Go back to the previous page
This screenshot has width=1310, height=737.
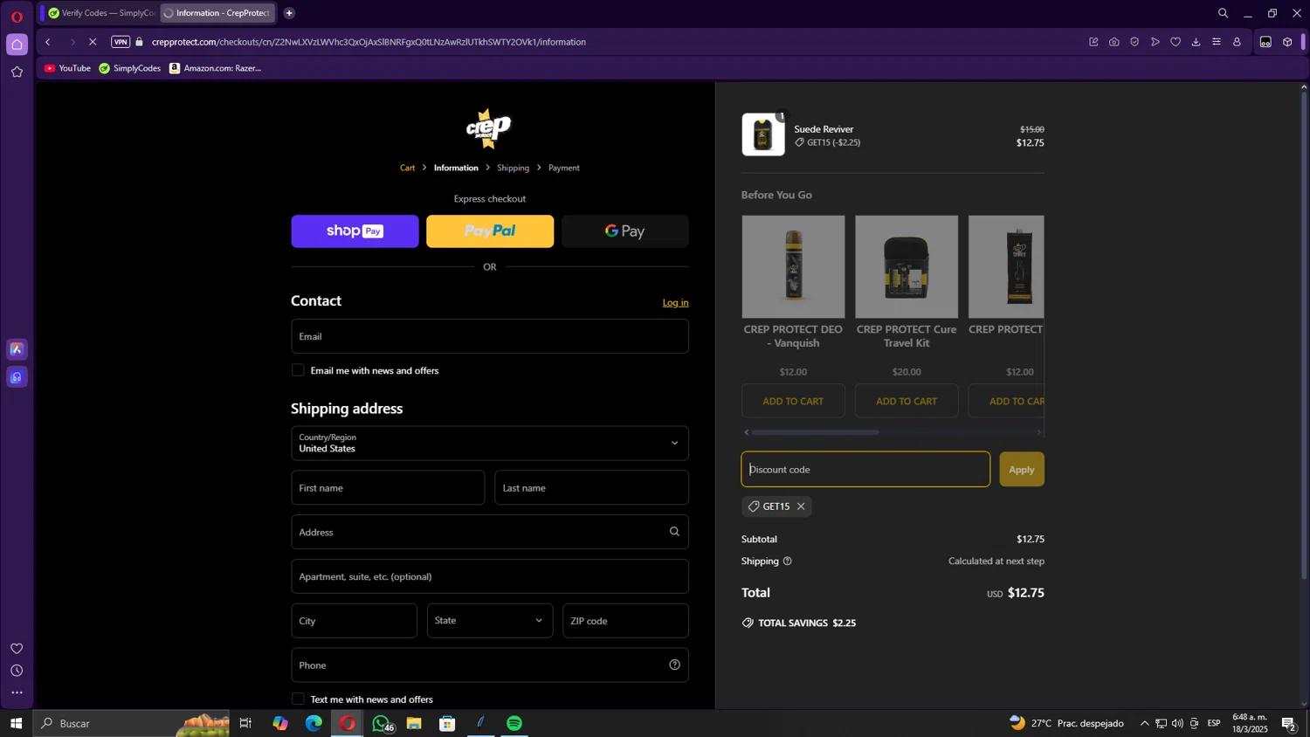[x=48, y=42]
